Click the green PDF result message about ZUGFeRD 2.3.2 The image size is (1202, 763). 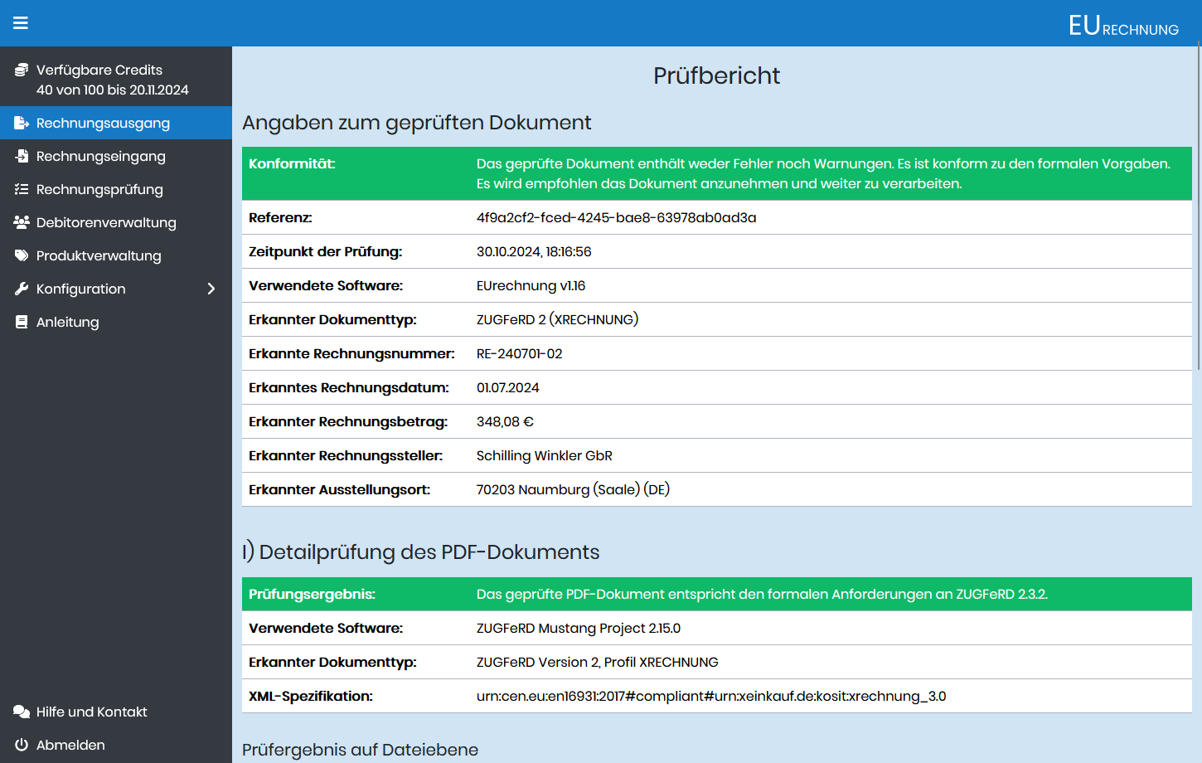point(762,594)
